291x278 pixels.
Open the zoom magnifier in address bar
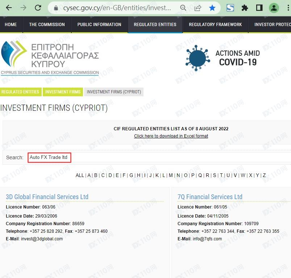(x=183, y=8)
